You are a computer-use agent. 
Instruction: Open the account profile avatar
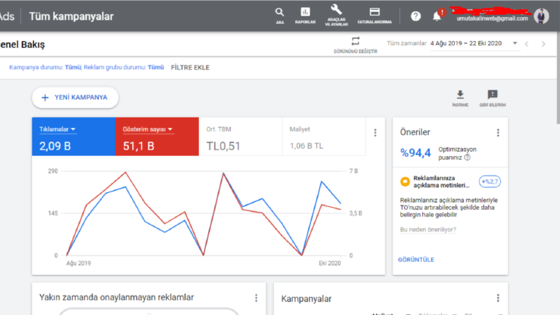click(x=541, y=16)
